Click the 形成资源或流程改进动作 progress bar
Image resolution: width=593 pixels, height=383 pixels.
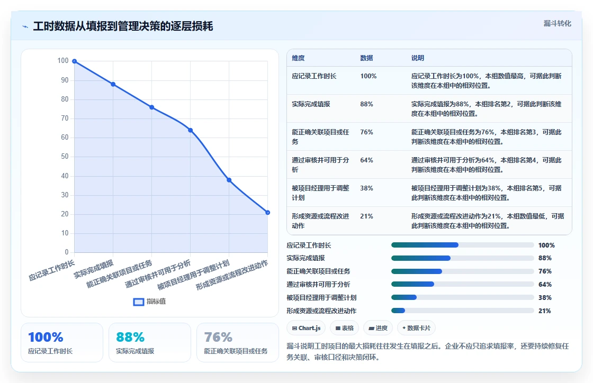[463, 311]
